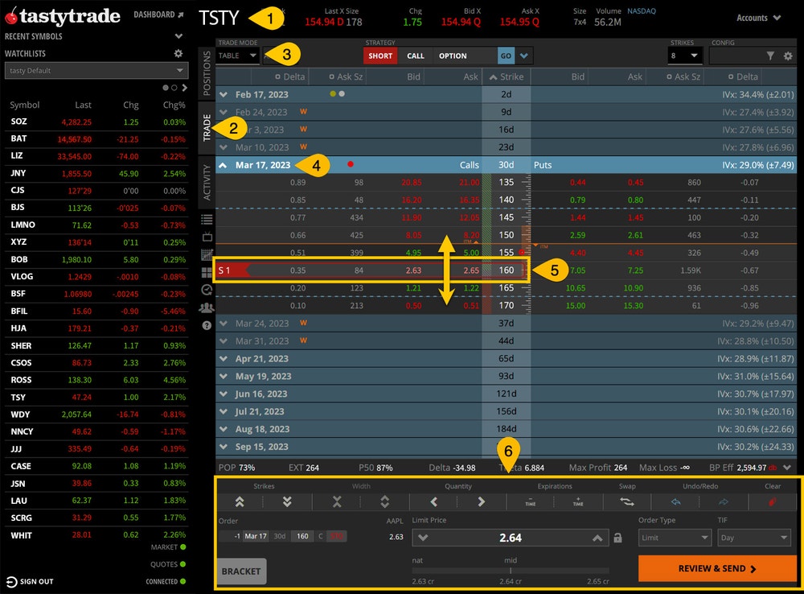Viewport: 804px width, 594px height.
Task: Switch to the ACTIVITY tab
Action: [207, 181]
